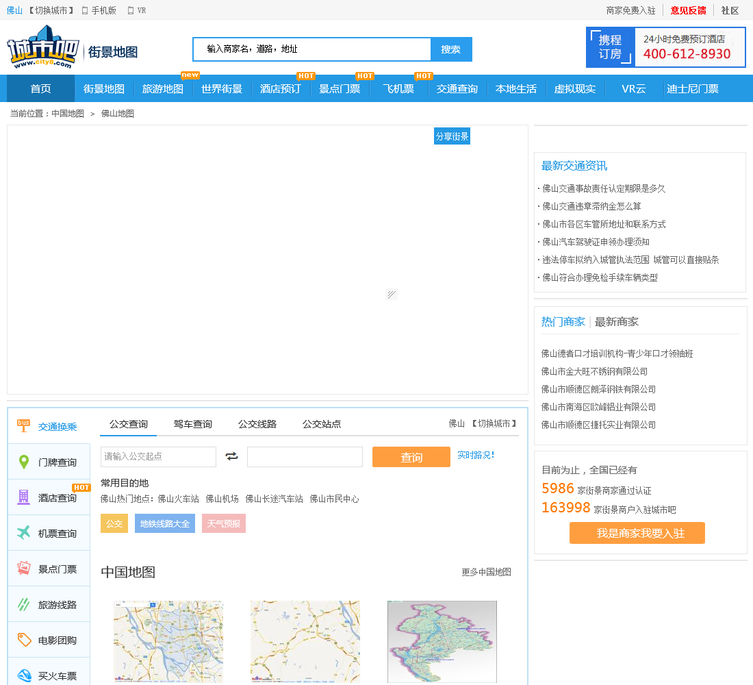Viewport: 753px width, 685px height.
Task: Open the first blue Foshan map thumbnail
Action: [168, 641]
